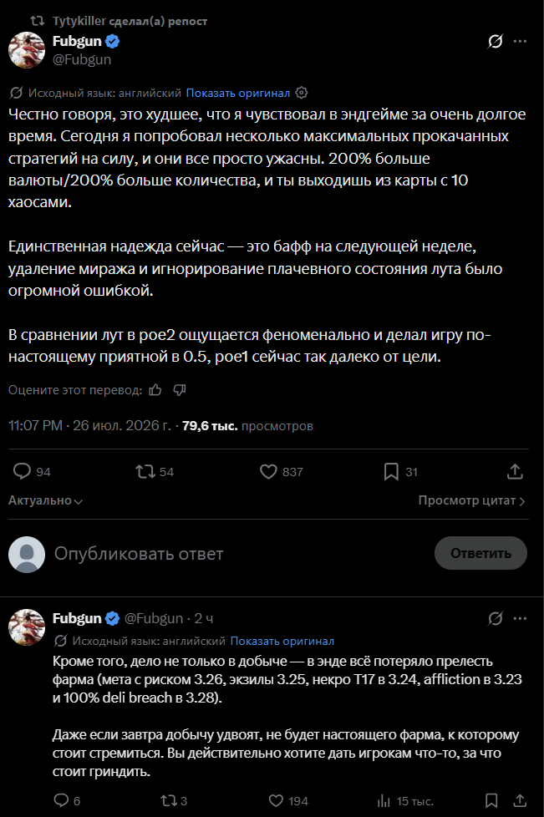Open Fubgun profile avatar at top
Screen dimensions: 544x817
[x=27, y=50]
